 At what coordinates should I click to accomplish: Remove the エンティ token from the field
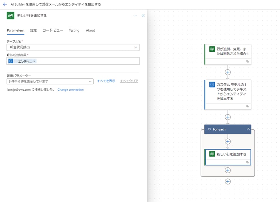pos(35,62)
